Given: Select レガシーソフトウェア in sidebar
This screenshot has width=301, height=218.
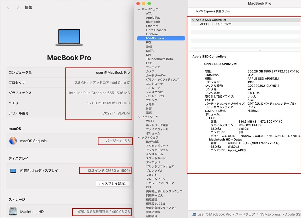Looking at the screenshot, I should pyautogui.click(x=160, y=183).
